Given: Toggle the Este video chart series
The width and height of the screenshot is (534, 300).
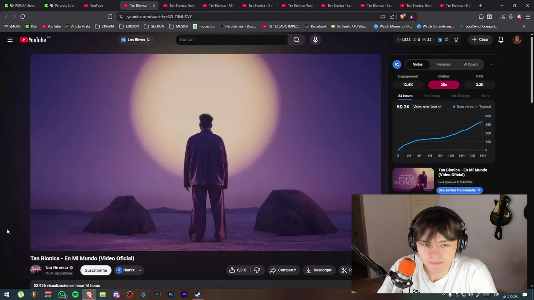Looking at the screenshot, I should (x=463, y=107).
